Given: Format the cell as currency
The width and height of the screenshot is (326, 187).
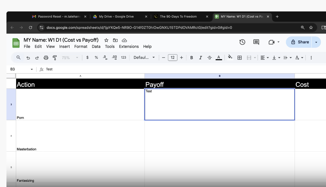Looking at the screenshot, I should point(88,57).
